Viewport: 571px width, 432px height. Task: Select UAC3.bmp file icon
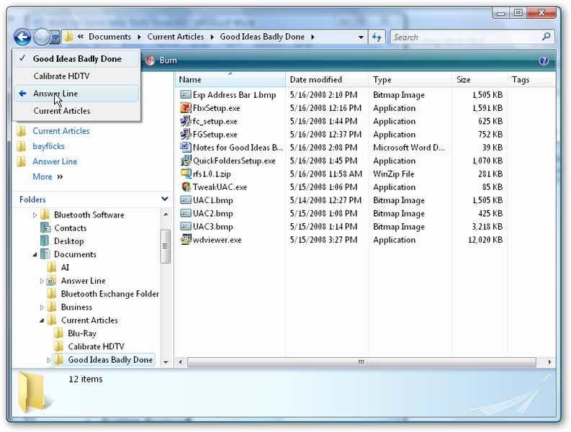[x=186, y=226]
